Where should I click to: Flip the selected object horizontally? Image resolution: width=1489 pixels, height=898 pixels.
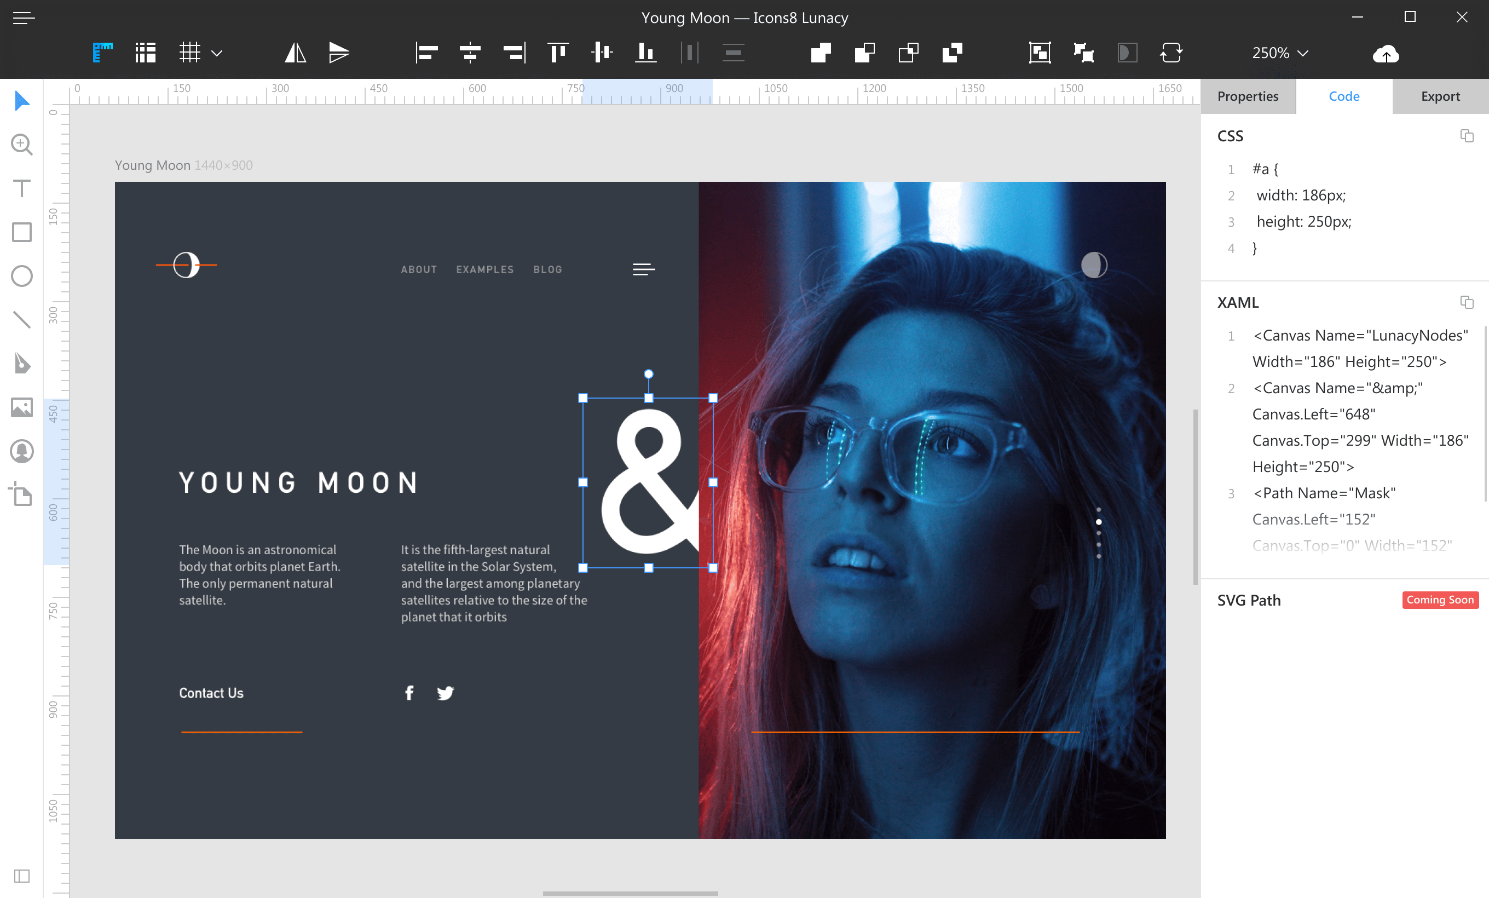pyautogui.click(x=295, y=53)
